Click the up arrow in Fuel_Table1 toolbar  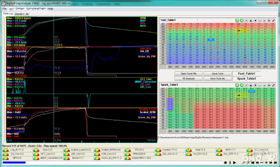251,21
